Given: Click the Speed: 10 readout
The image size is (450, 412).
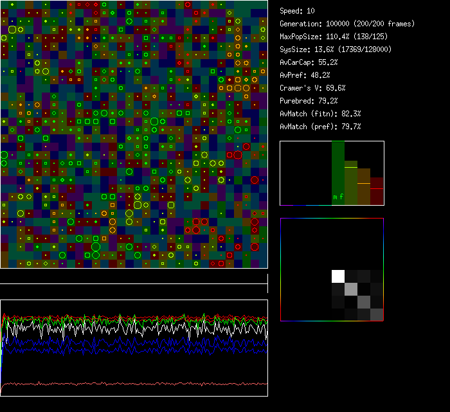Looking at the screenshot, I should (298, 11).
